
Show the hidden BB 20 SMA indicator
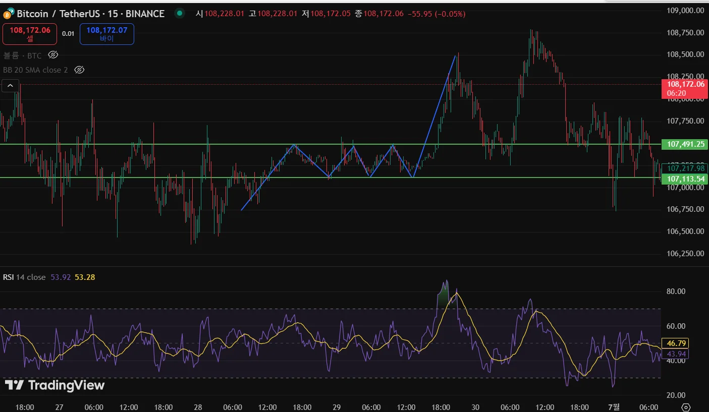(79, 70)
